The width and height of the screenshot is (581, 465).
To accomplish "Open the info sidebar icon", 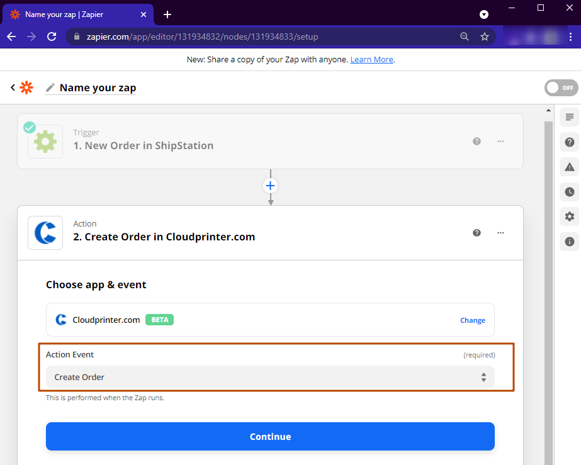I will click(x=570, y=242).
